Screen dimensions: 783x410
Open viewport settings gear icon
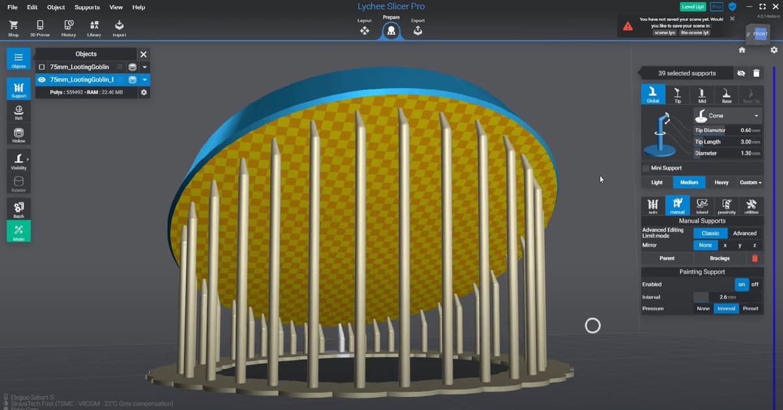click(774, 50)
